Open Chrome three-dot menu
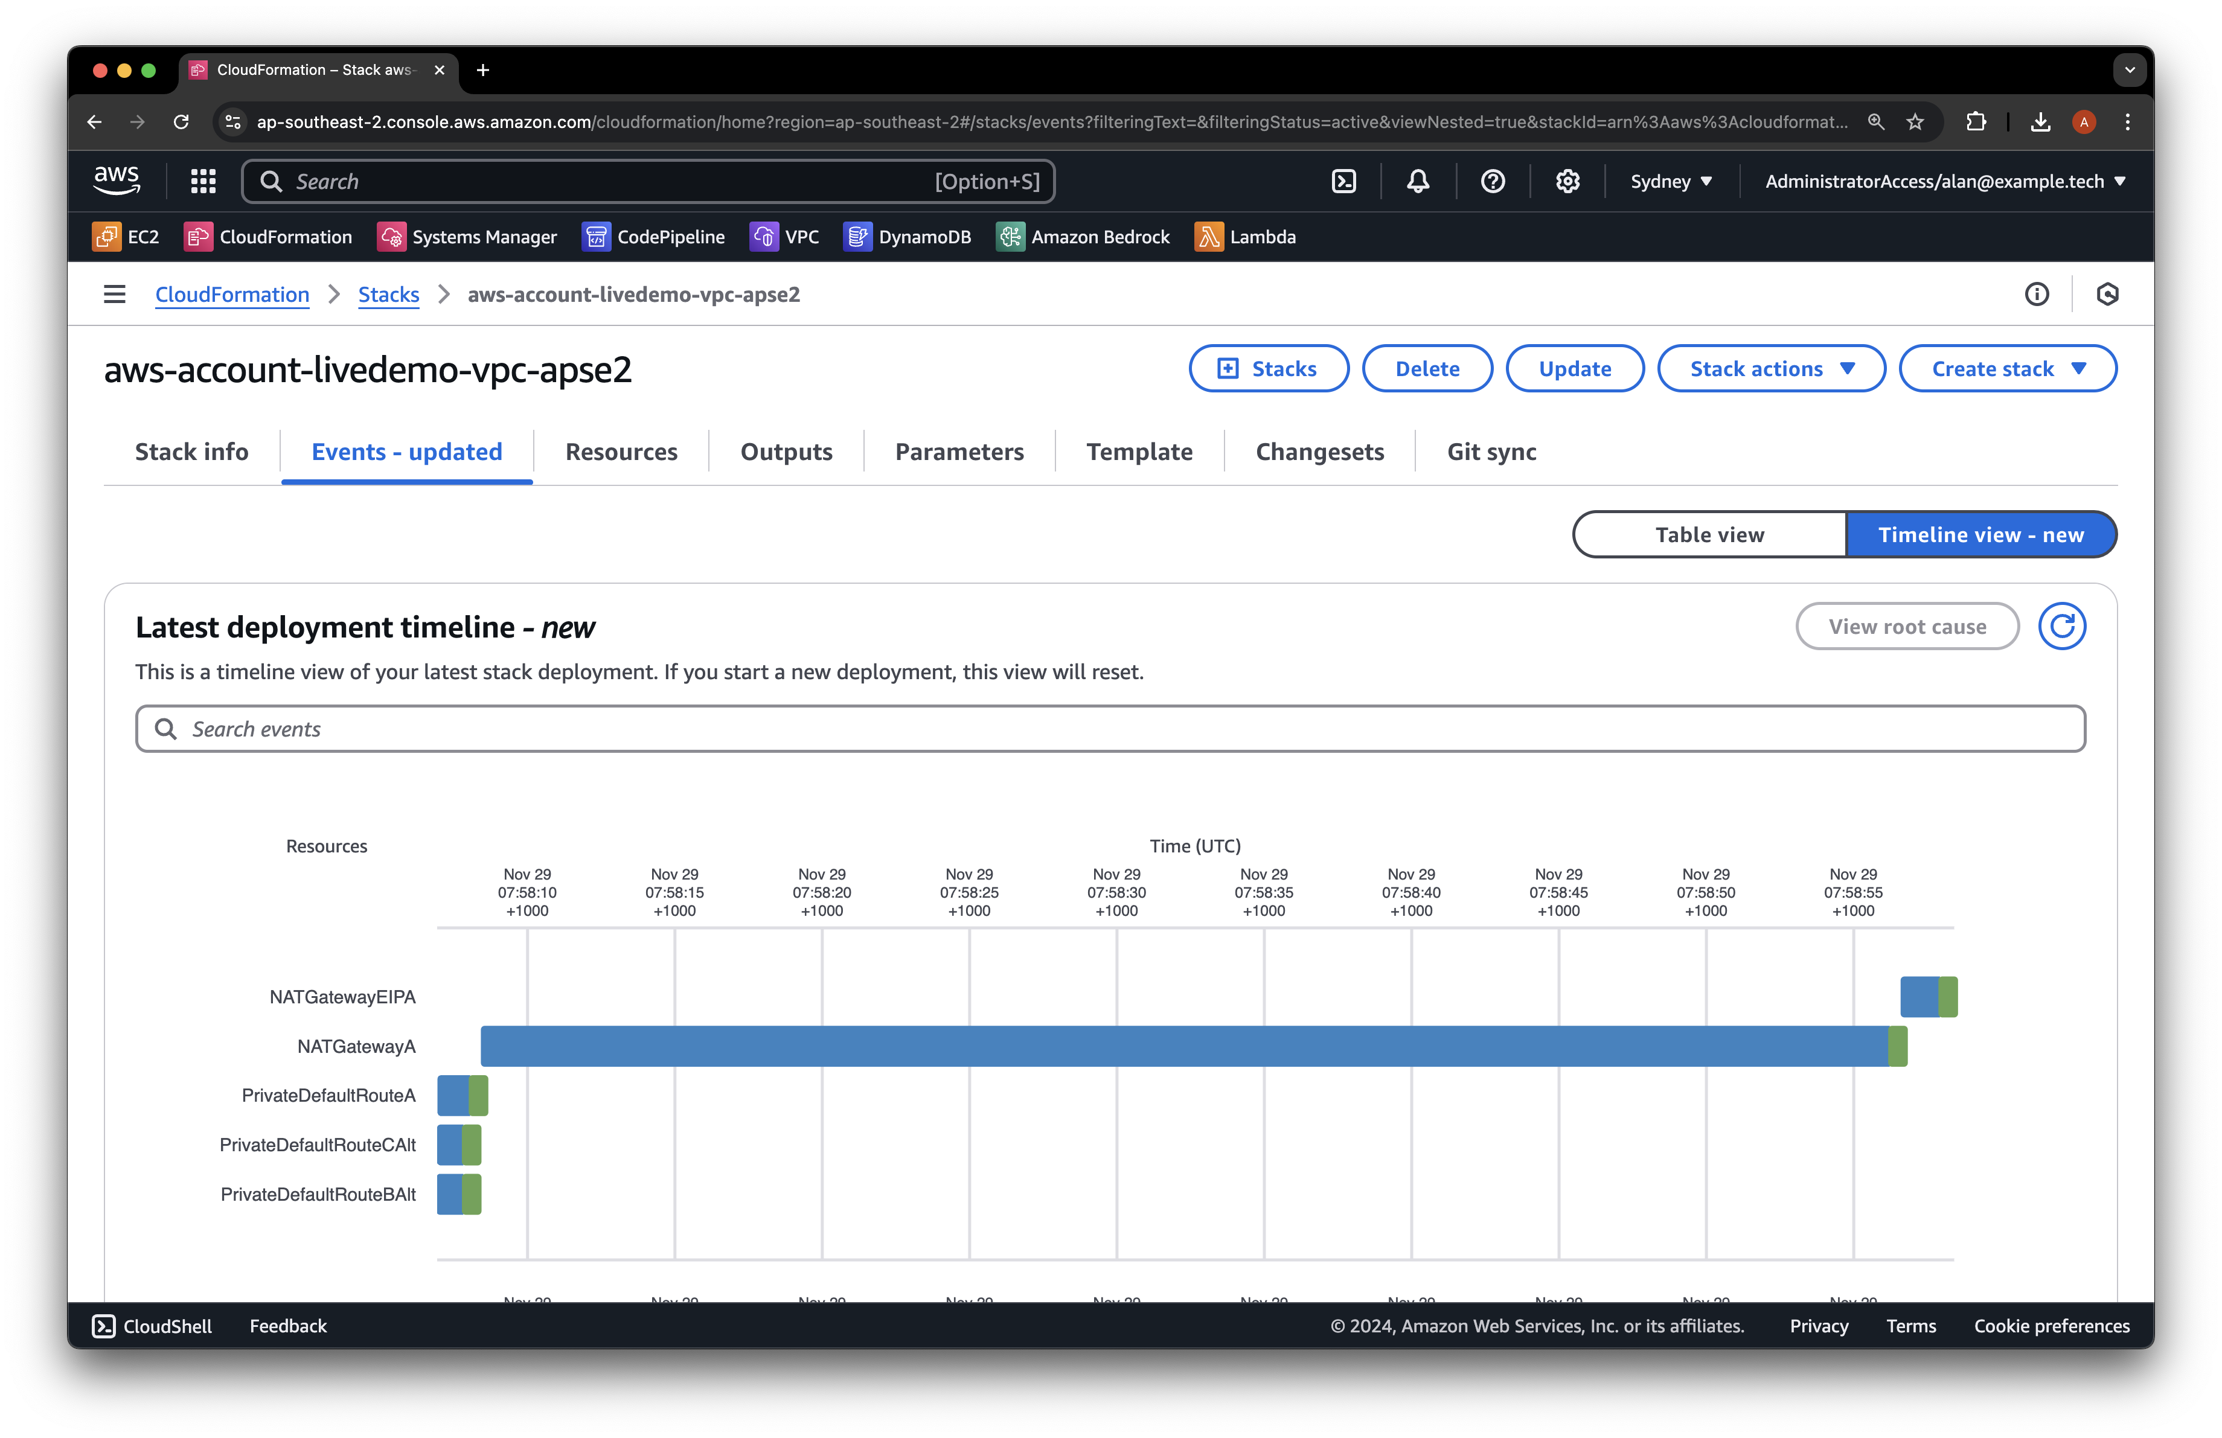The image size is (2222, 1438). [x=2127, y=122]
